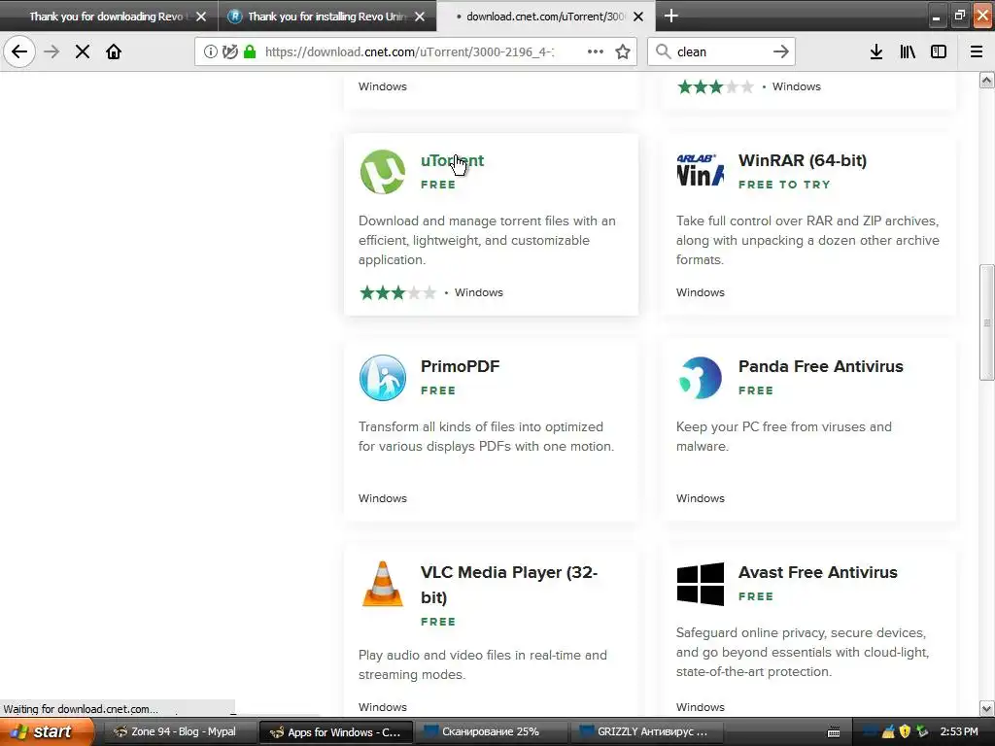The height and width of the screenshot is (746, 995).
Task: Click 'Transform all kinds of files' description
Action: (x=486, y=436)
